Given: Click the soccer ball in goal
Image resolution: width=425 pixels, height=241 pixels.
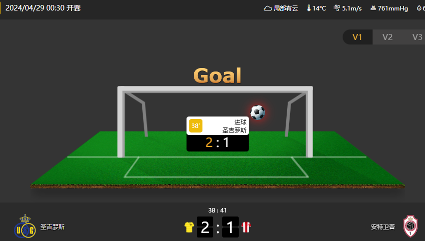Looking at the screenshot, I should (258, 112).
